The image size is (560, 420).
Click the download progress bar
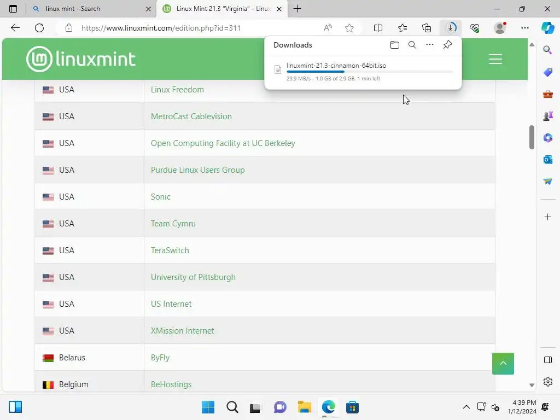pos(370,72)
